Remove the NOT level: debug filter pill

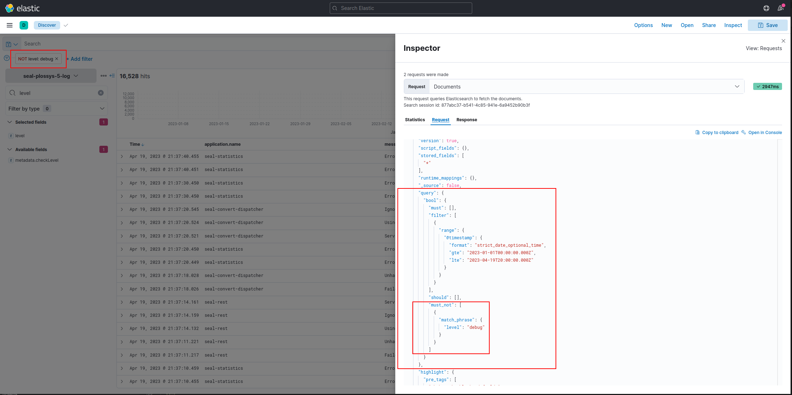56,59
